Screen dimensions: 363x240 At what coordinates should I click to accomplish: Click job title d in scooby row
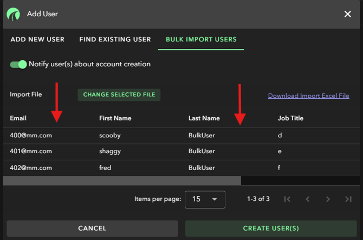[x=280, y=135]
